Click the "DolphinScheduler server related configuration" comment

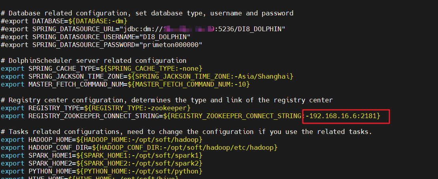(x=94, y=60)
